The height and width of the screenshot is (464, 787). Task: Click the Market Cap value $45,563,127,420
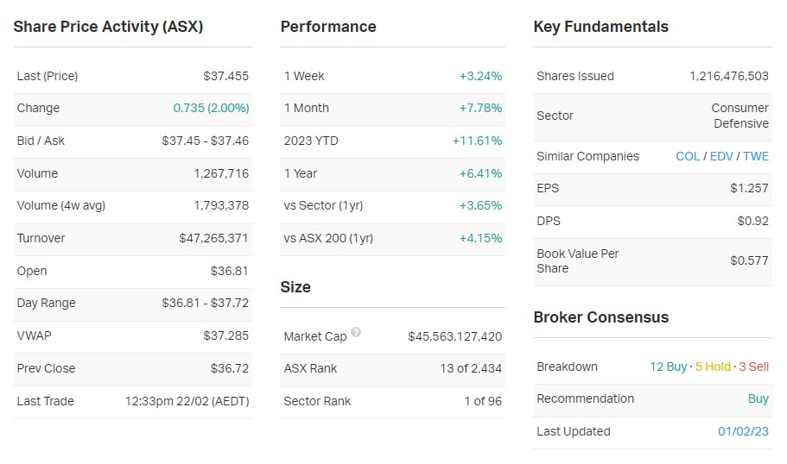click(454, 336)
